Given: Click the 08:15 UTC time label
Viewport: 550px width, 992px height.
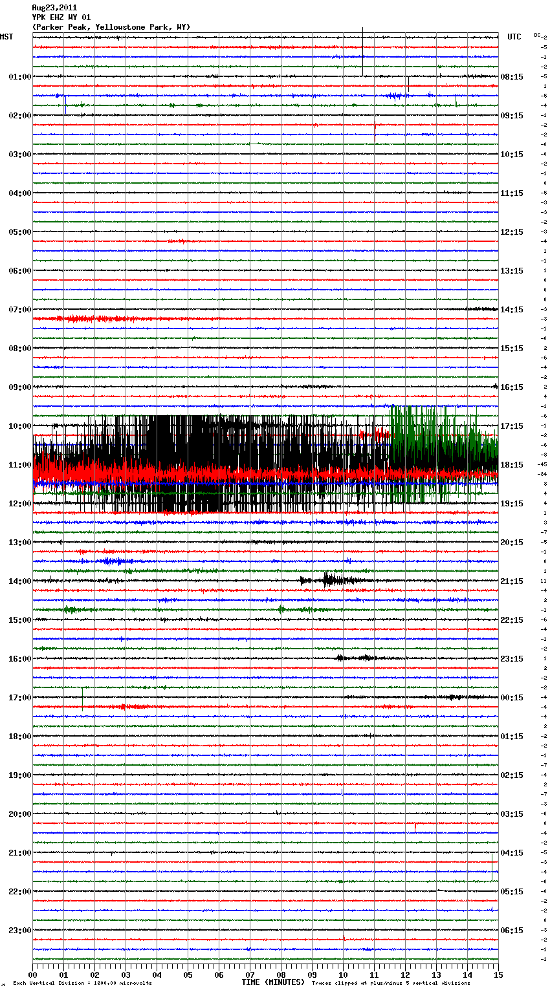Looking at the screenshot, I should click(512, 77).
